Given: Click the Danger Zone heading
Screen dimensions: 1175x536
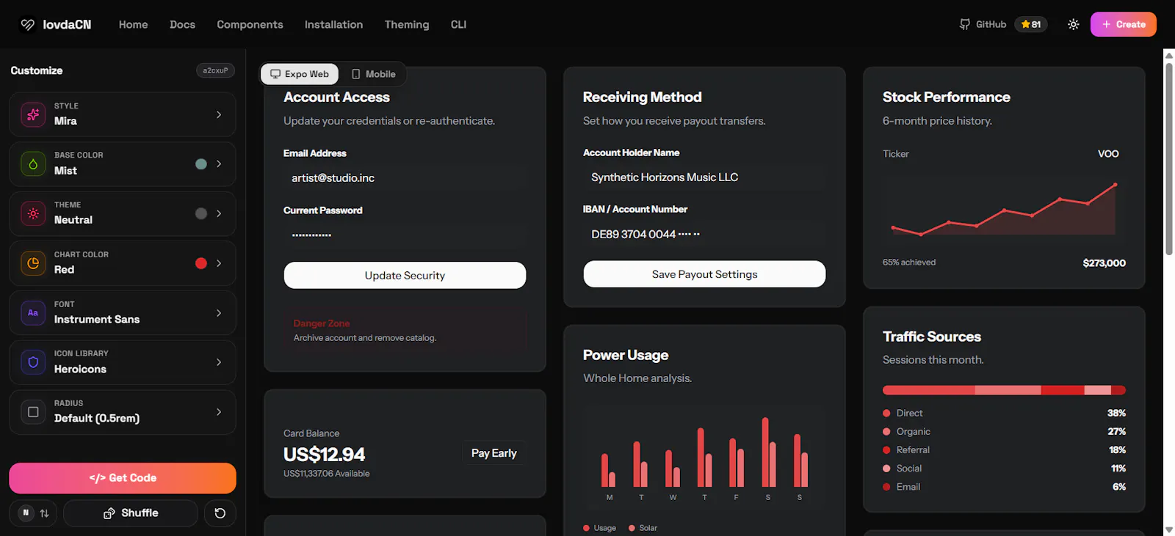Looking at the screenshot, I should click(322, 323).
